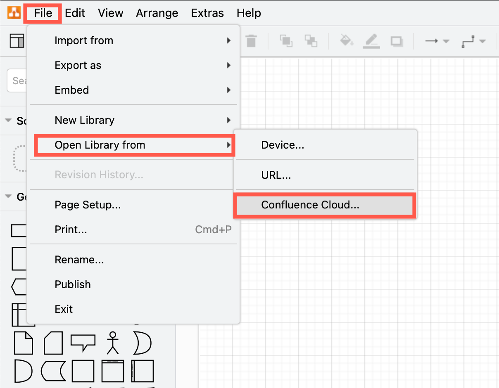
Task: Open the Fill Color swatch tool
Action: point(347,41)
